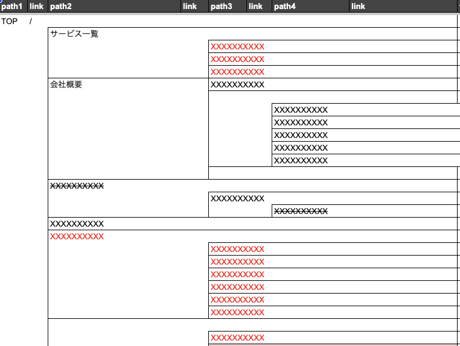Select the TOP cell
Image resolution: width=460 pixels, height=346 pixels.
(x=10, y=21)
